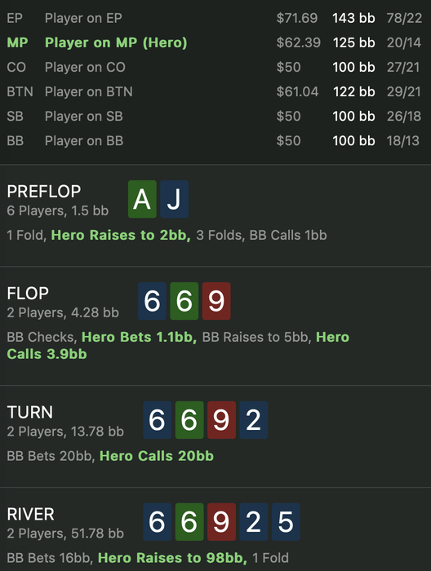Click the green Ace hole card
The width and height of the screenshot is (431, 571).
coord(142,199)
